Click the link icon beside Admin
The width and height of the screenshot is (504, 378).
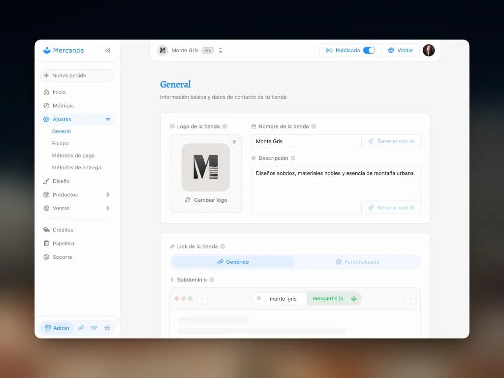pos(81,328)
